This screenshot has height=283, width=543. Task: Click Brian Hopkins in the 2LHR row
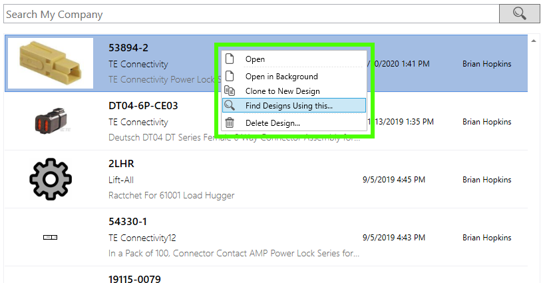[x=486, y=179]
